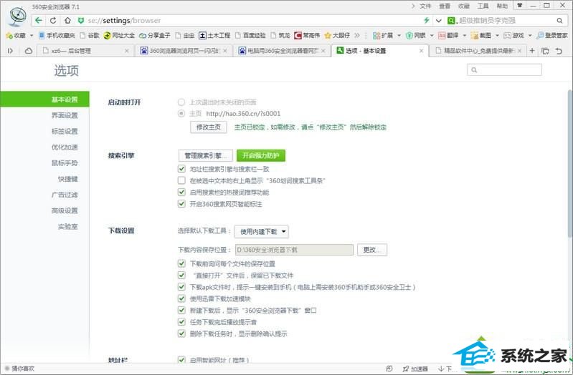Screen dimensions: 573x375
Task: Open the 截图 dropdown arrow
Action: click(x=497, y=35)
